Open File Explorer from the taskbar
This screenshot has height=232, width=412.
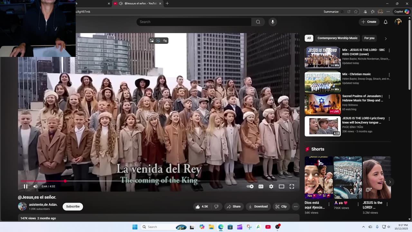[211, 227]
